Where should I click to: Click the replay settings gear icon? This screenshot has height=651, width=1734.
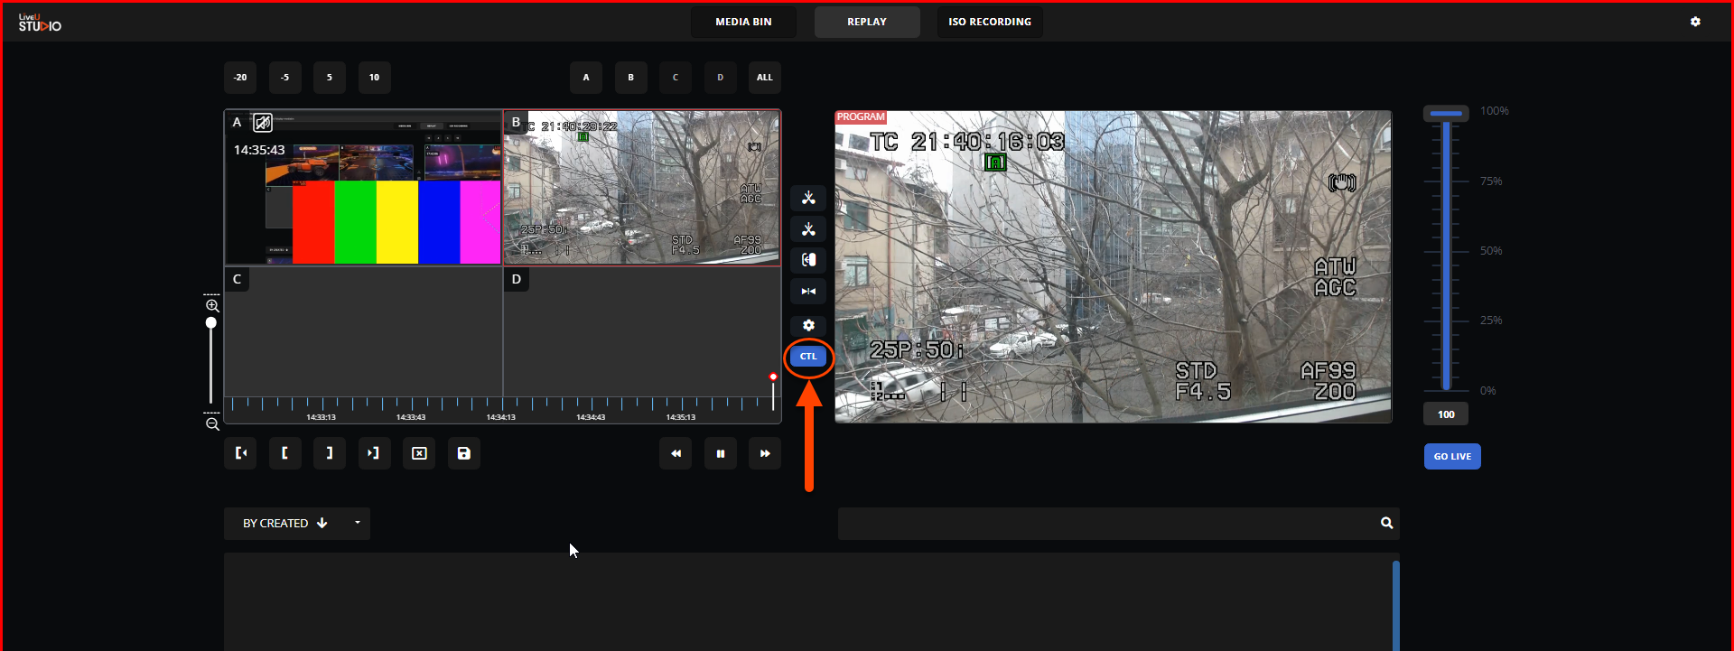click(x=808, y=325)
